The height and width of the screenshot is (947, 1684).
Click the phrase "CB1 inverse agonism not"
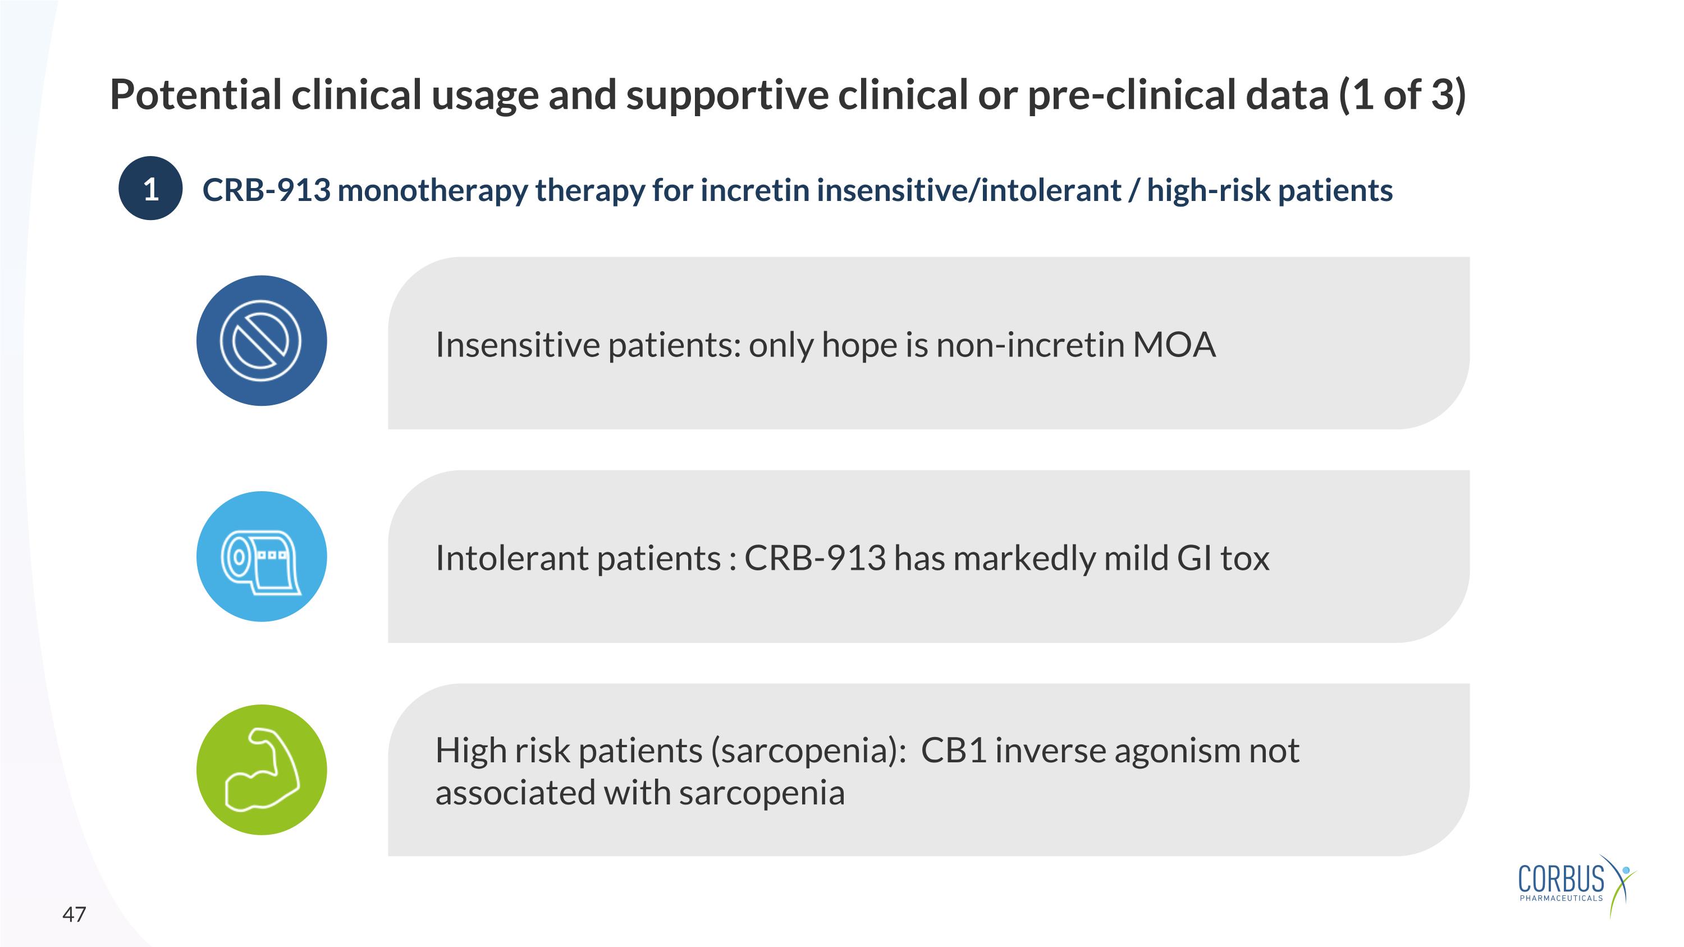pyautogui.click(x=1109, y=751)
